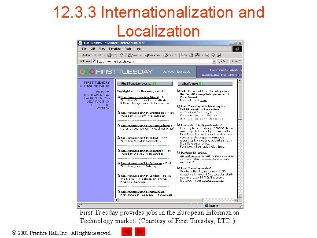The height and width of the screenshot is (238, 317).
Task: Click the Stop loading icon
Action: click(109, 55)
